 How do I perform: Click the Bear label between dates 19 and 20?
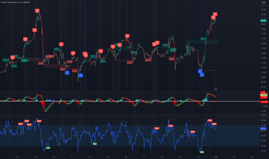pos(193,132)
